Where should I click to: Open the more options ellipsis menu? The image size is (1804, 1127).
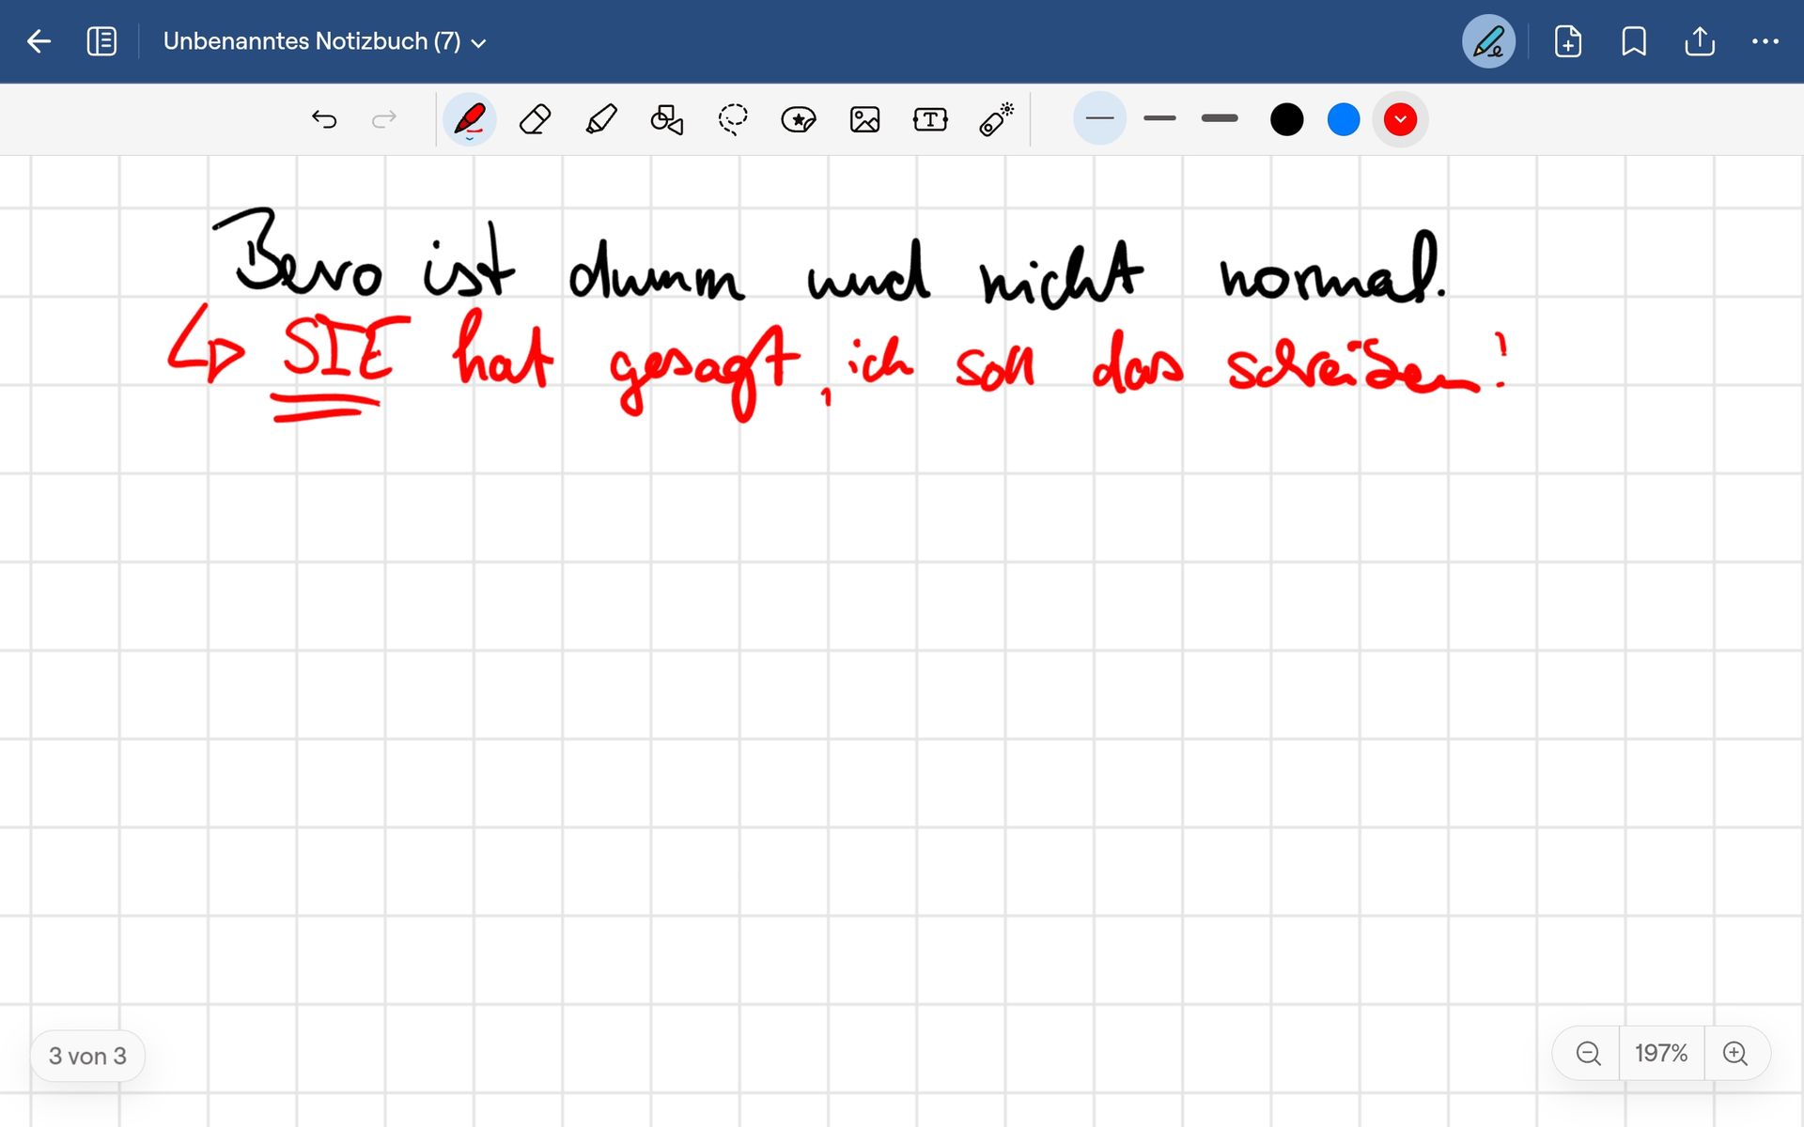coord(1765,41)
